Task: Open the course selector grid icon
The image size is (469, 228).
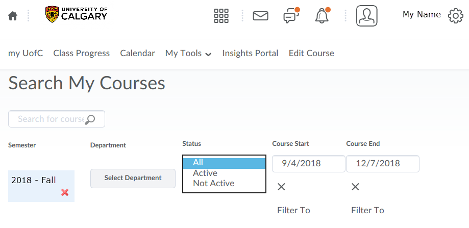Action: point(221,15)
